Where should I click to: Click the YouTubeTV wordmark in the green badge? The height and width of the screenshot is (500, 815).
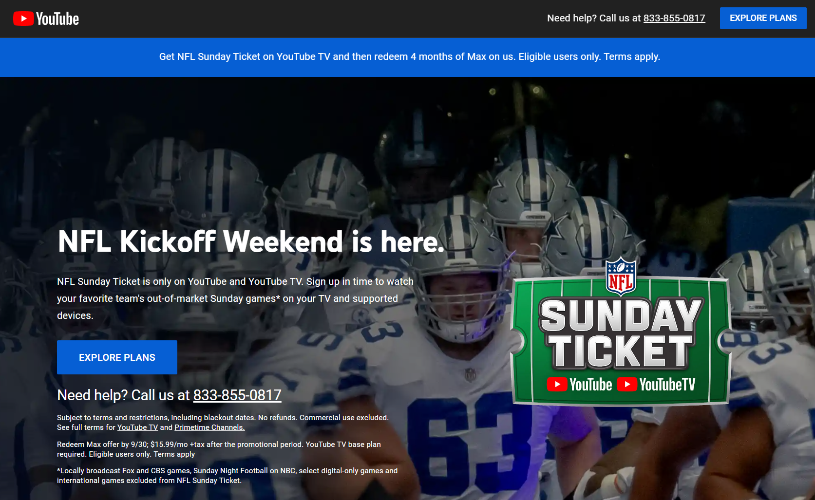tap(667, 385)
